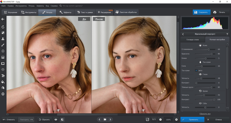231x123 pixels.
Task: Select the Tt text tool in left toolbar
Action: coord(3,76)
